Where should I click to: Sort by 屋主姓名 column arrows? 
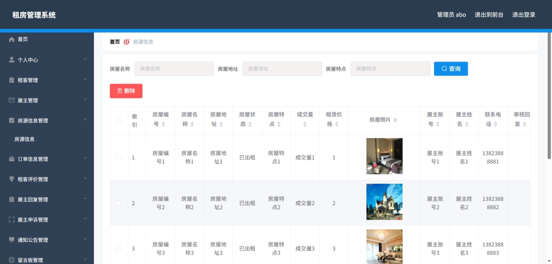467,124
